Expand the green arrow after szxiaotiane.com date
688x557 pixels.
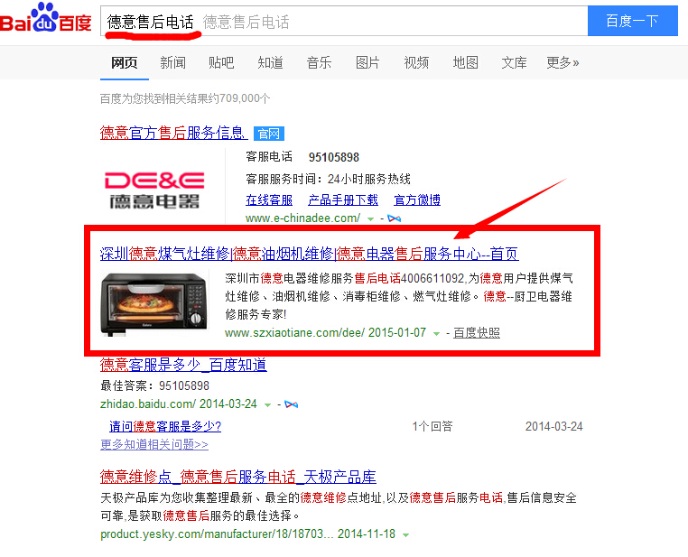436,334
